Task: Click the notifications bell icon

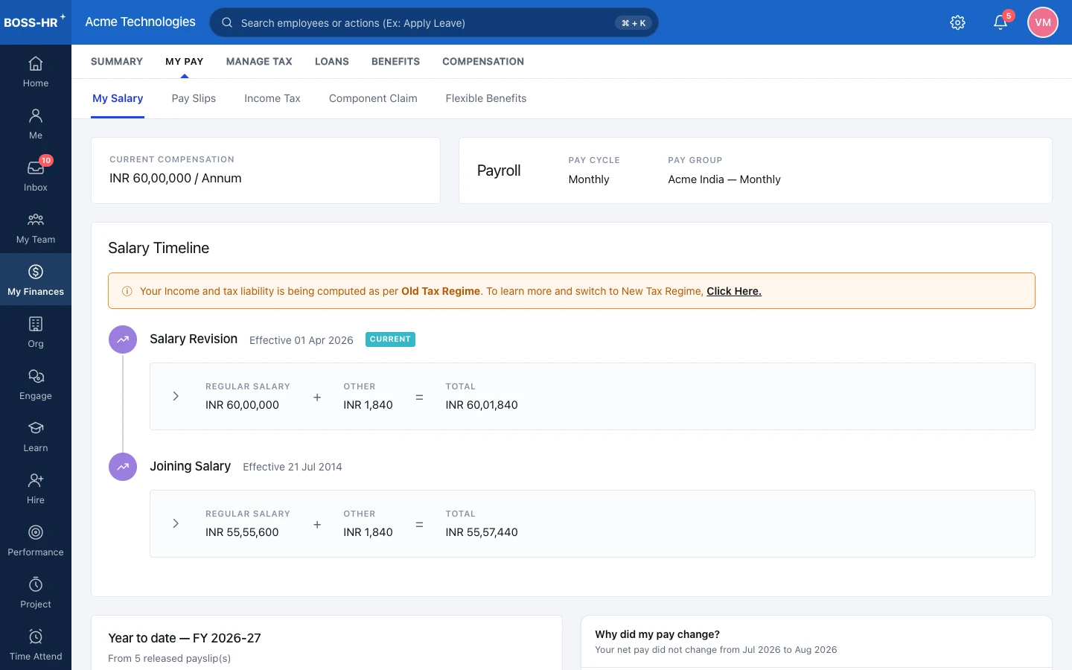Action: point(1001,22)
